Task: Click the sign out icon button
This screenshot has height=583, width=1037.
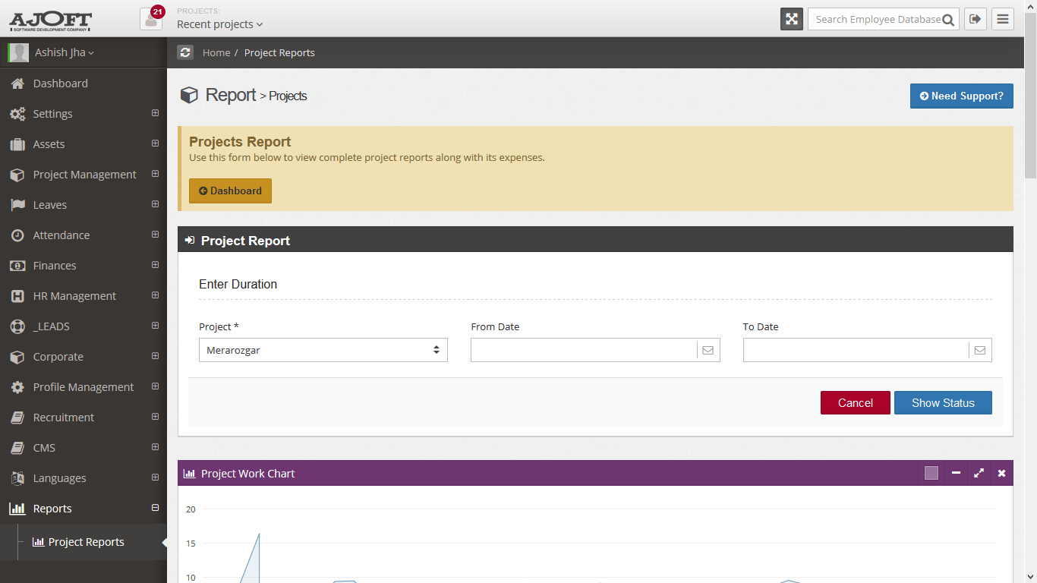Action: click(976, 19)
